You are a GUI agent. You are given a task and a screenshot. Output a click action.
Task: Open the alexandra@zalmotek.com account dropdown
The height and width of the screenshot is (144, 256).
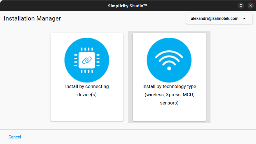pos(219,18)
